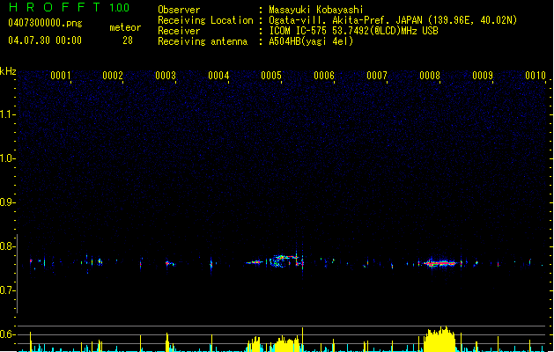Click the Receiver label

pos(179,31)
